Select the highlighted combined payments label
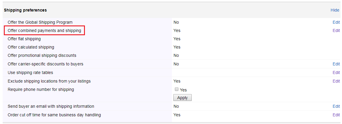Viewport: 342px width, 124px height. pyautogui.click(x=44, y=30)
